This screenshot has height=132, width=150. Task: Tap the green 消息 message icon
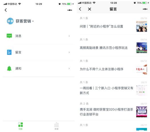click(9, 36)
